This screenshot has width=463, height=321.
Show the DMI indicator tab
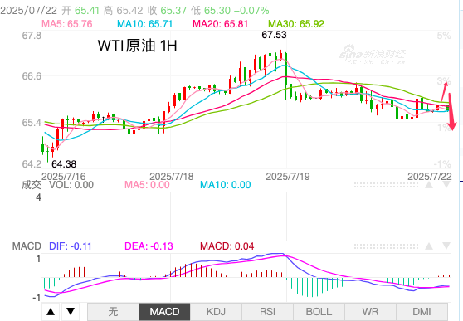(422, 312)
